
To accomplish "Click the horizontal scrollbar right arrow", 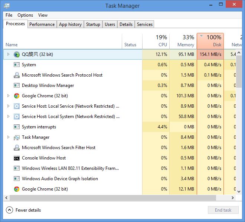I will [x=233, y=198].
